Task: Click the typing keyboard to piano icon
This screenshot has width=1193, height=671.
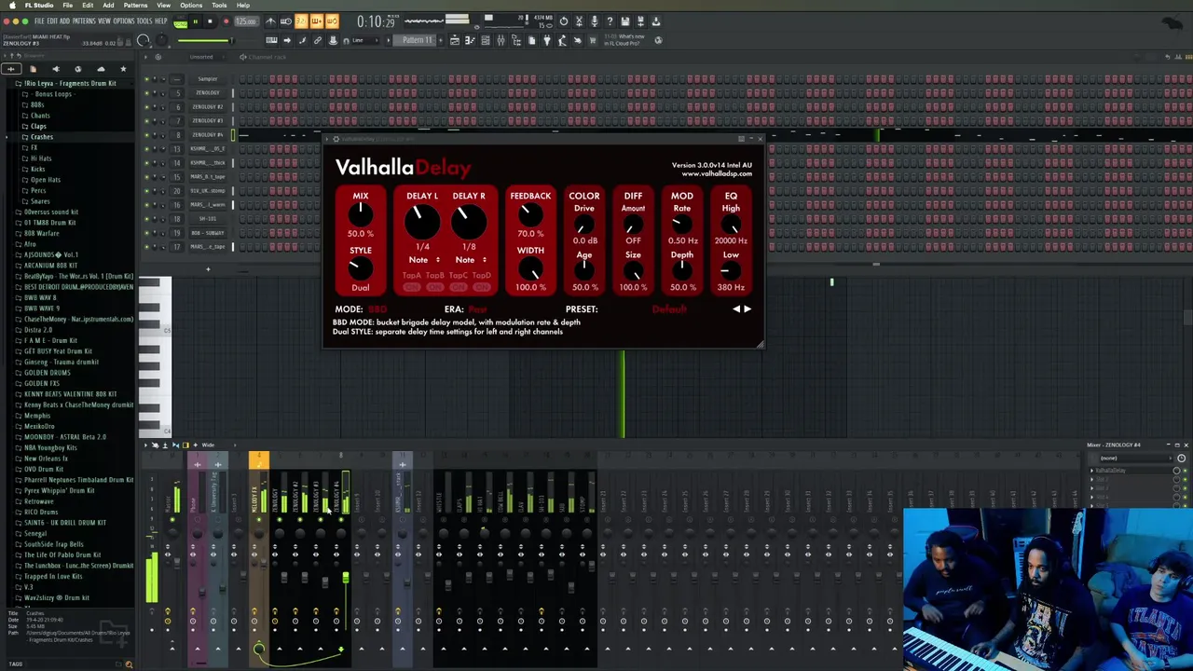Action: click(x=271, y=40)
